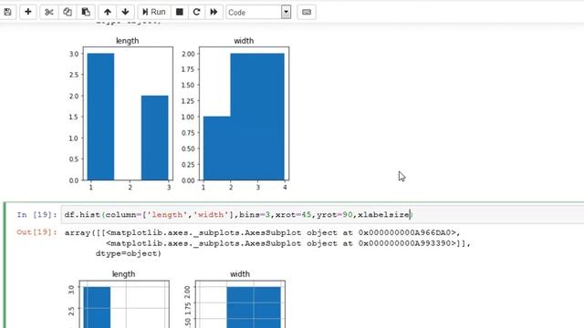Image resolution: width=584 pixels, height=328 pixels.
Task: Restart the kernel with the circular arrow icon
Action: coord(197,12)
